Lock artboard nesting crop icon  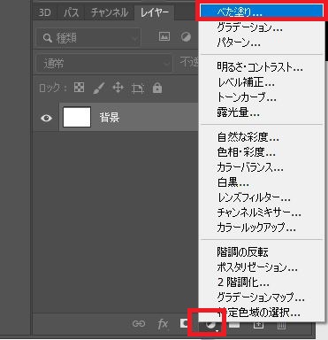pos(138,89)
